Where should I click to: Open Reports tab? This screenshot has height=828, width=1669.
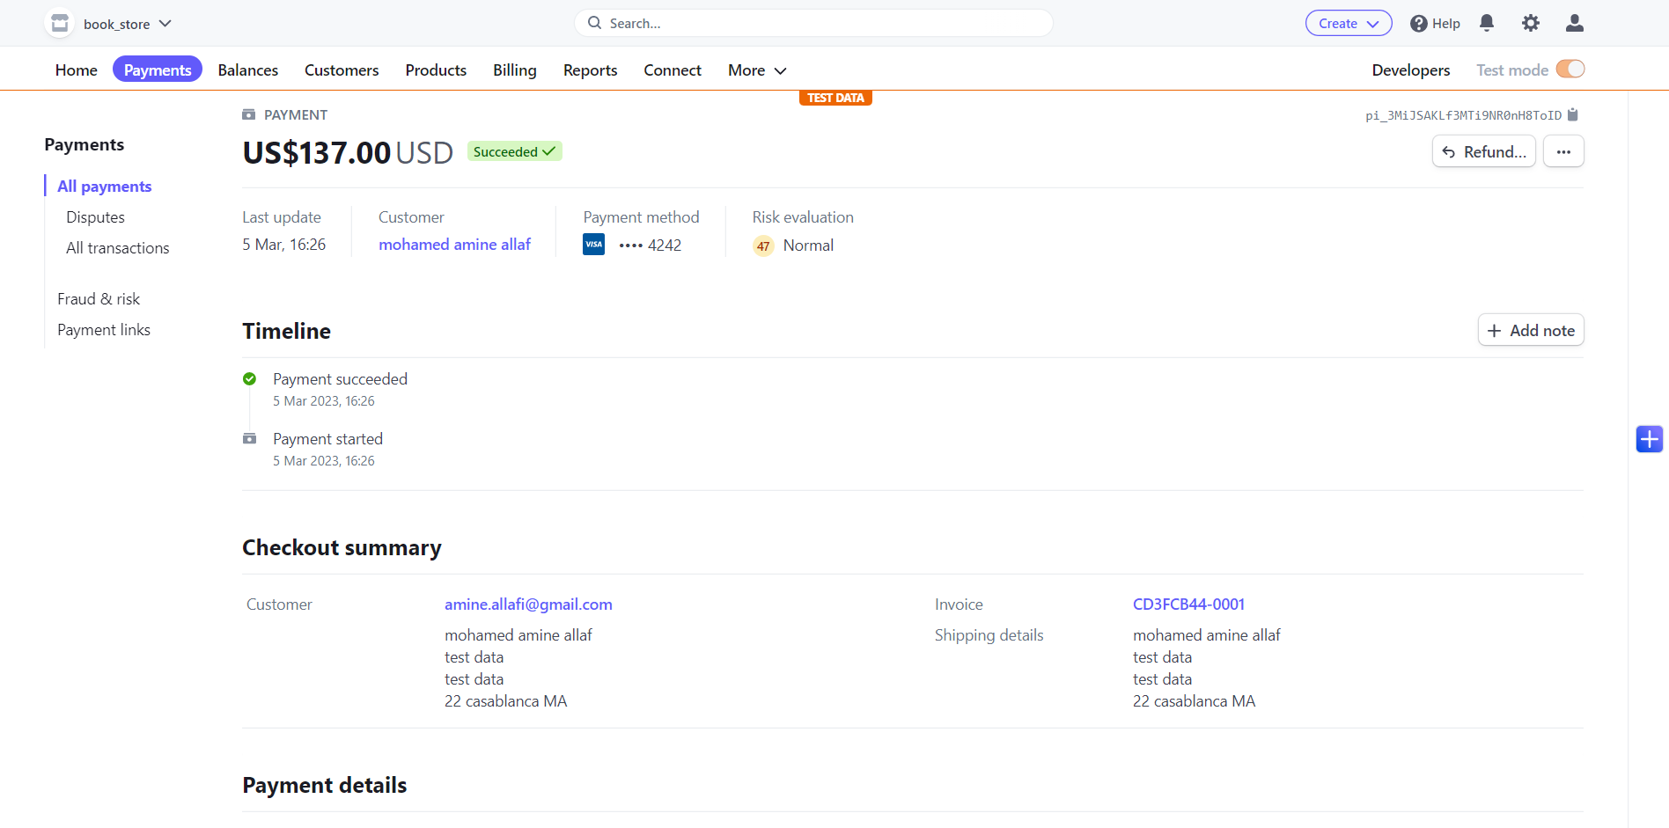point(590,70)
